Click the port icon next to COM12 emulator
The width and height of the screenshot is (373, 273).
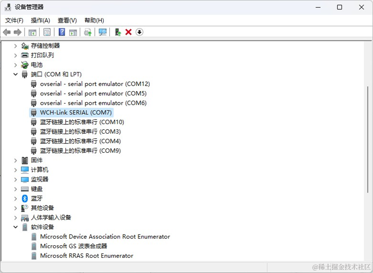click(34, 84)
